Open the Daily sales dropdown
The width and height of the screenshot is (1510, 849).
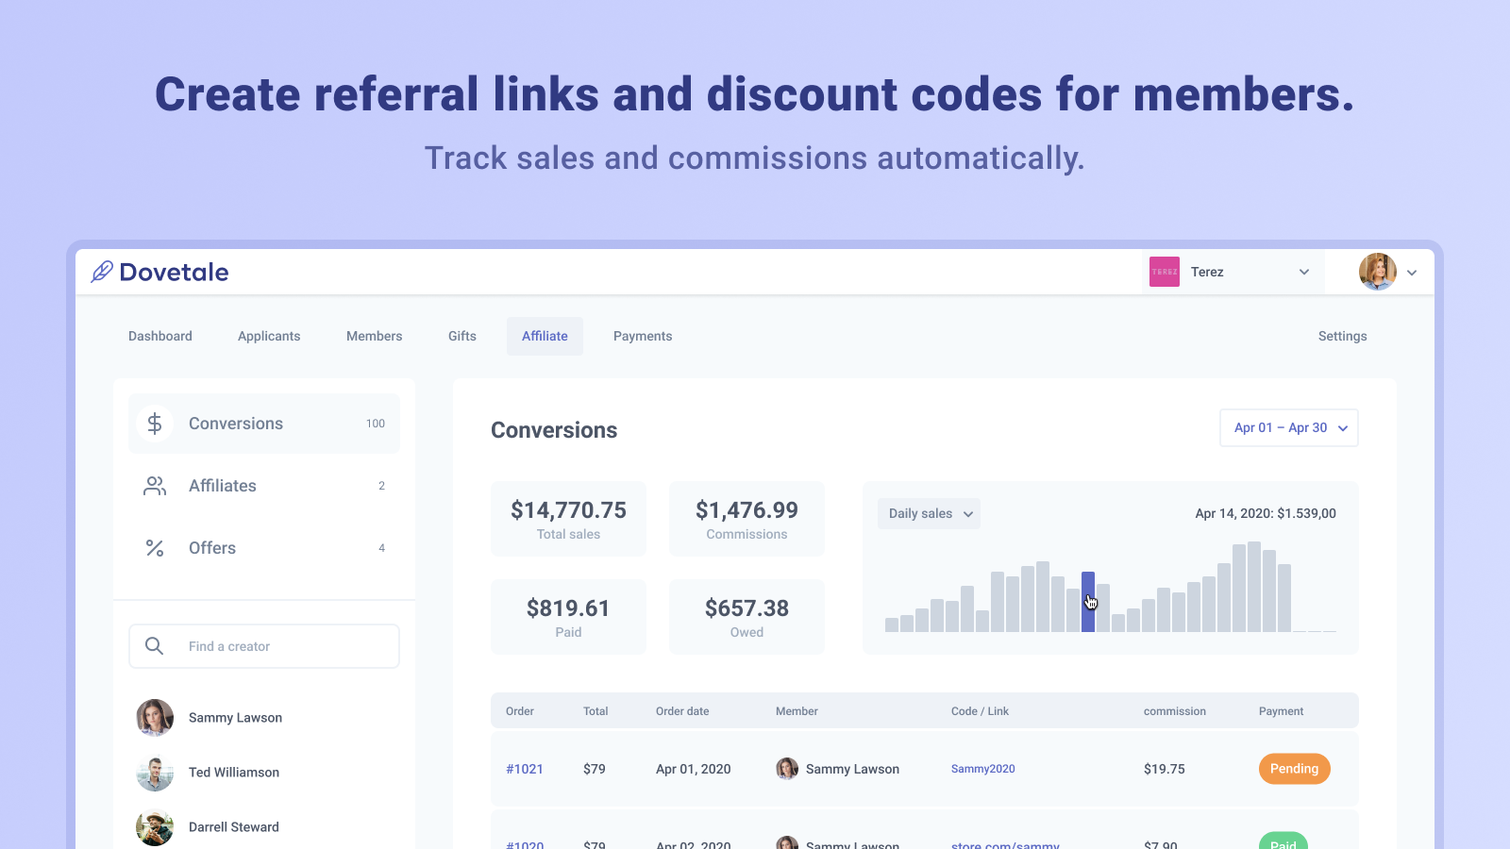coord(928,513)
